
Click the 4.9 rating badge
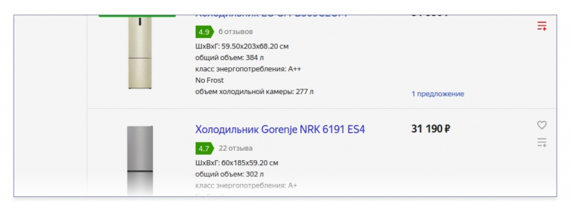tap(204, 32)
